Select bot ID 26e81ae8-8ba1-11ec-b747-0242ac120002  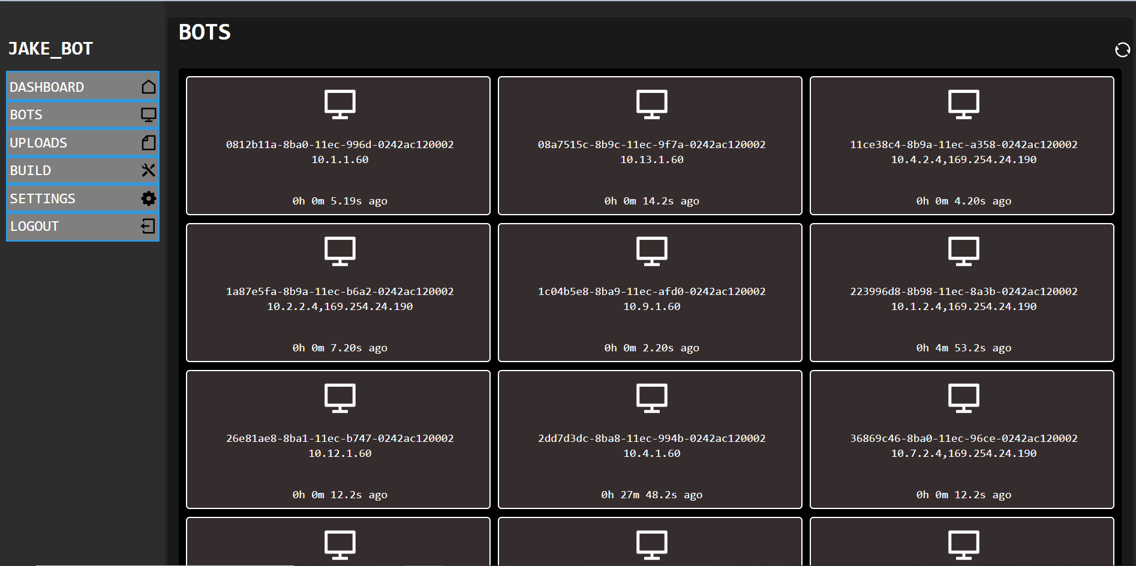[340, 438]
